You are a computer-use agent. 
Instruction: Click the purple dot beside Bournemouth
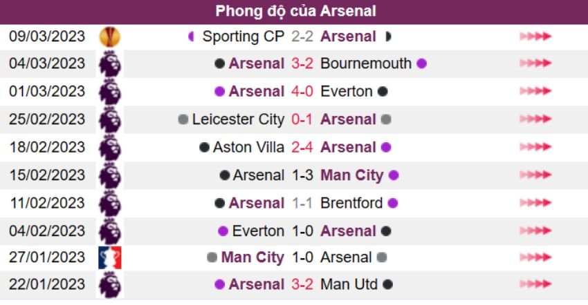pos(421,64)
